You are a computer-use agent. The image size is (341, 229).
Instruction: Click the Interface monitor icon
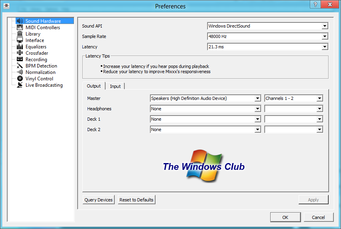pos(20,40)
